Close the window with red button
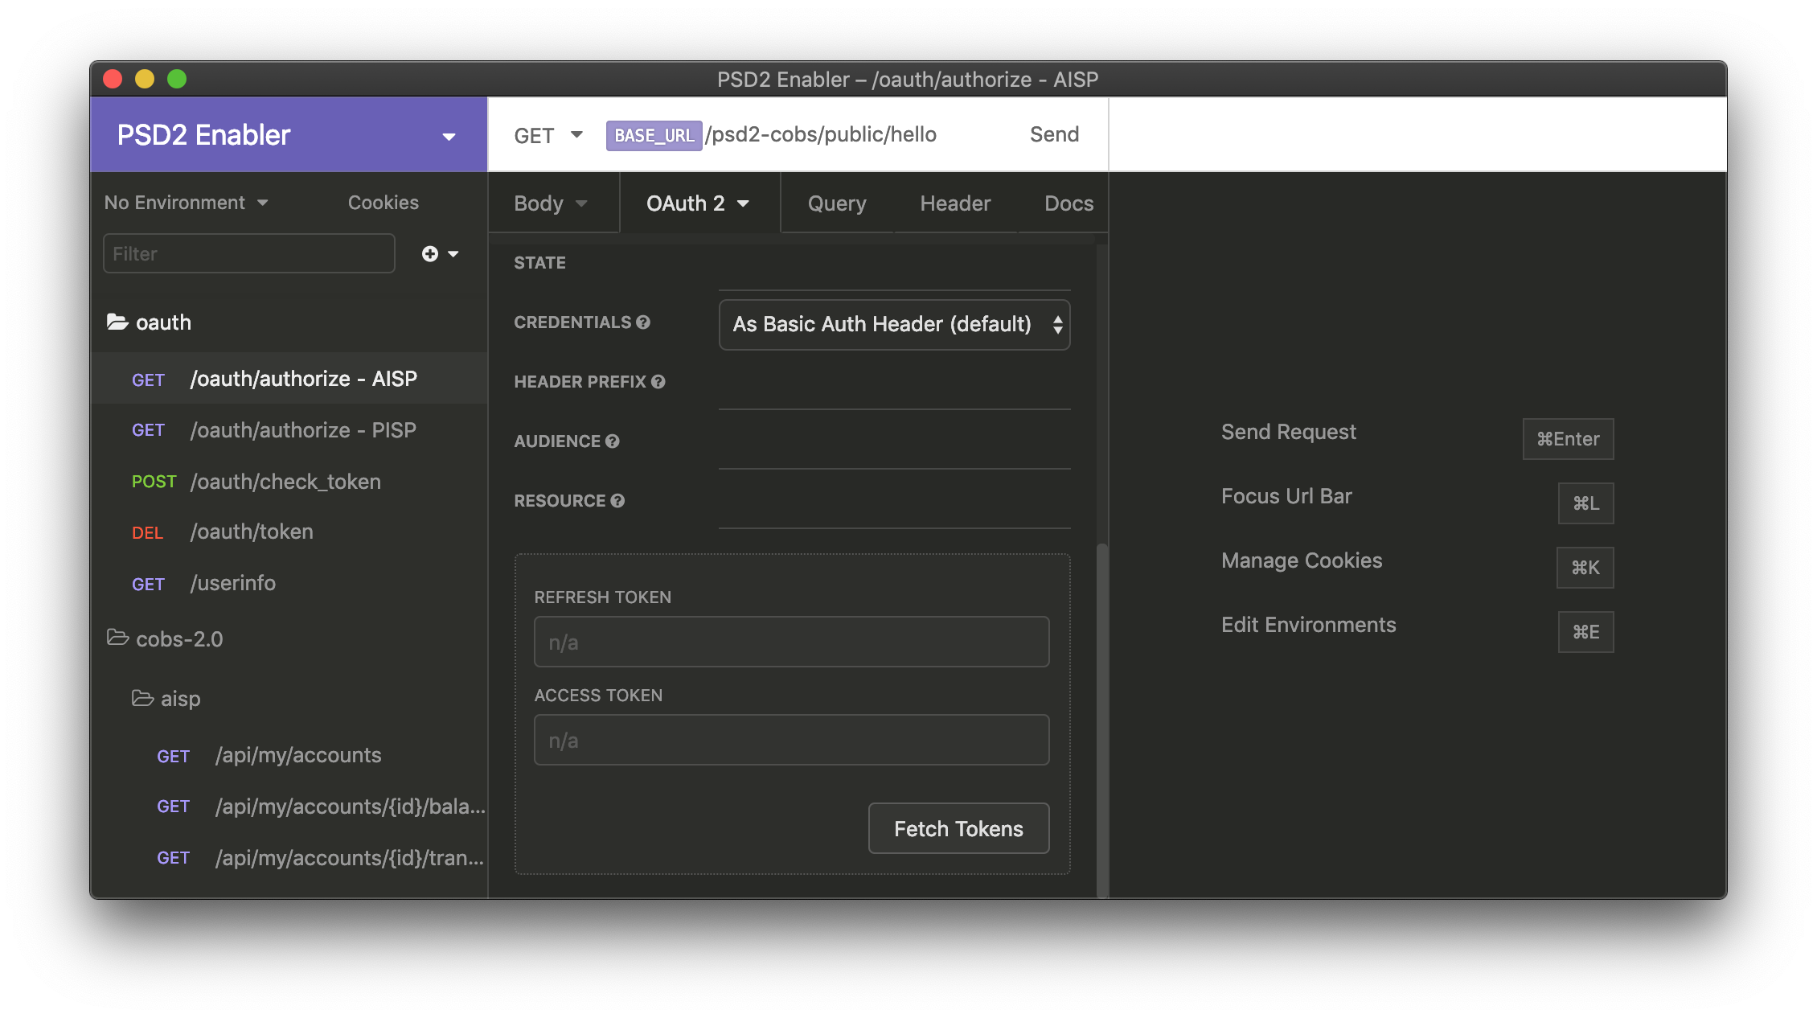 [113, 79]
